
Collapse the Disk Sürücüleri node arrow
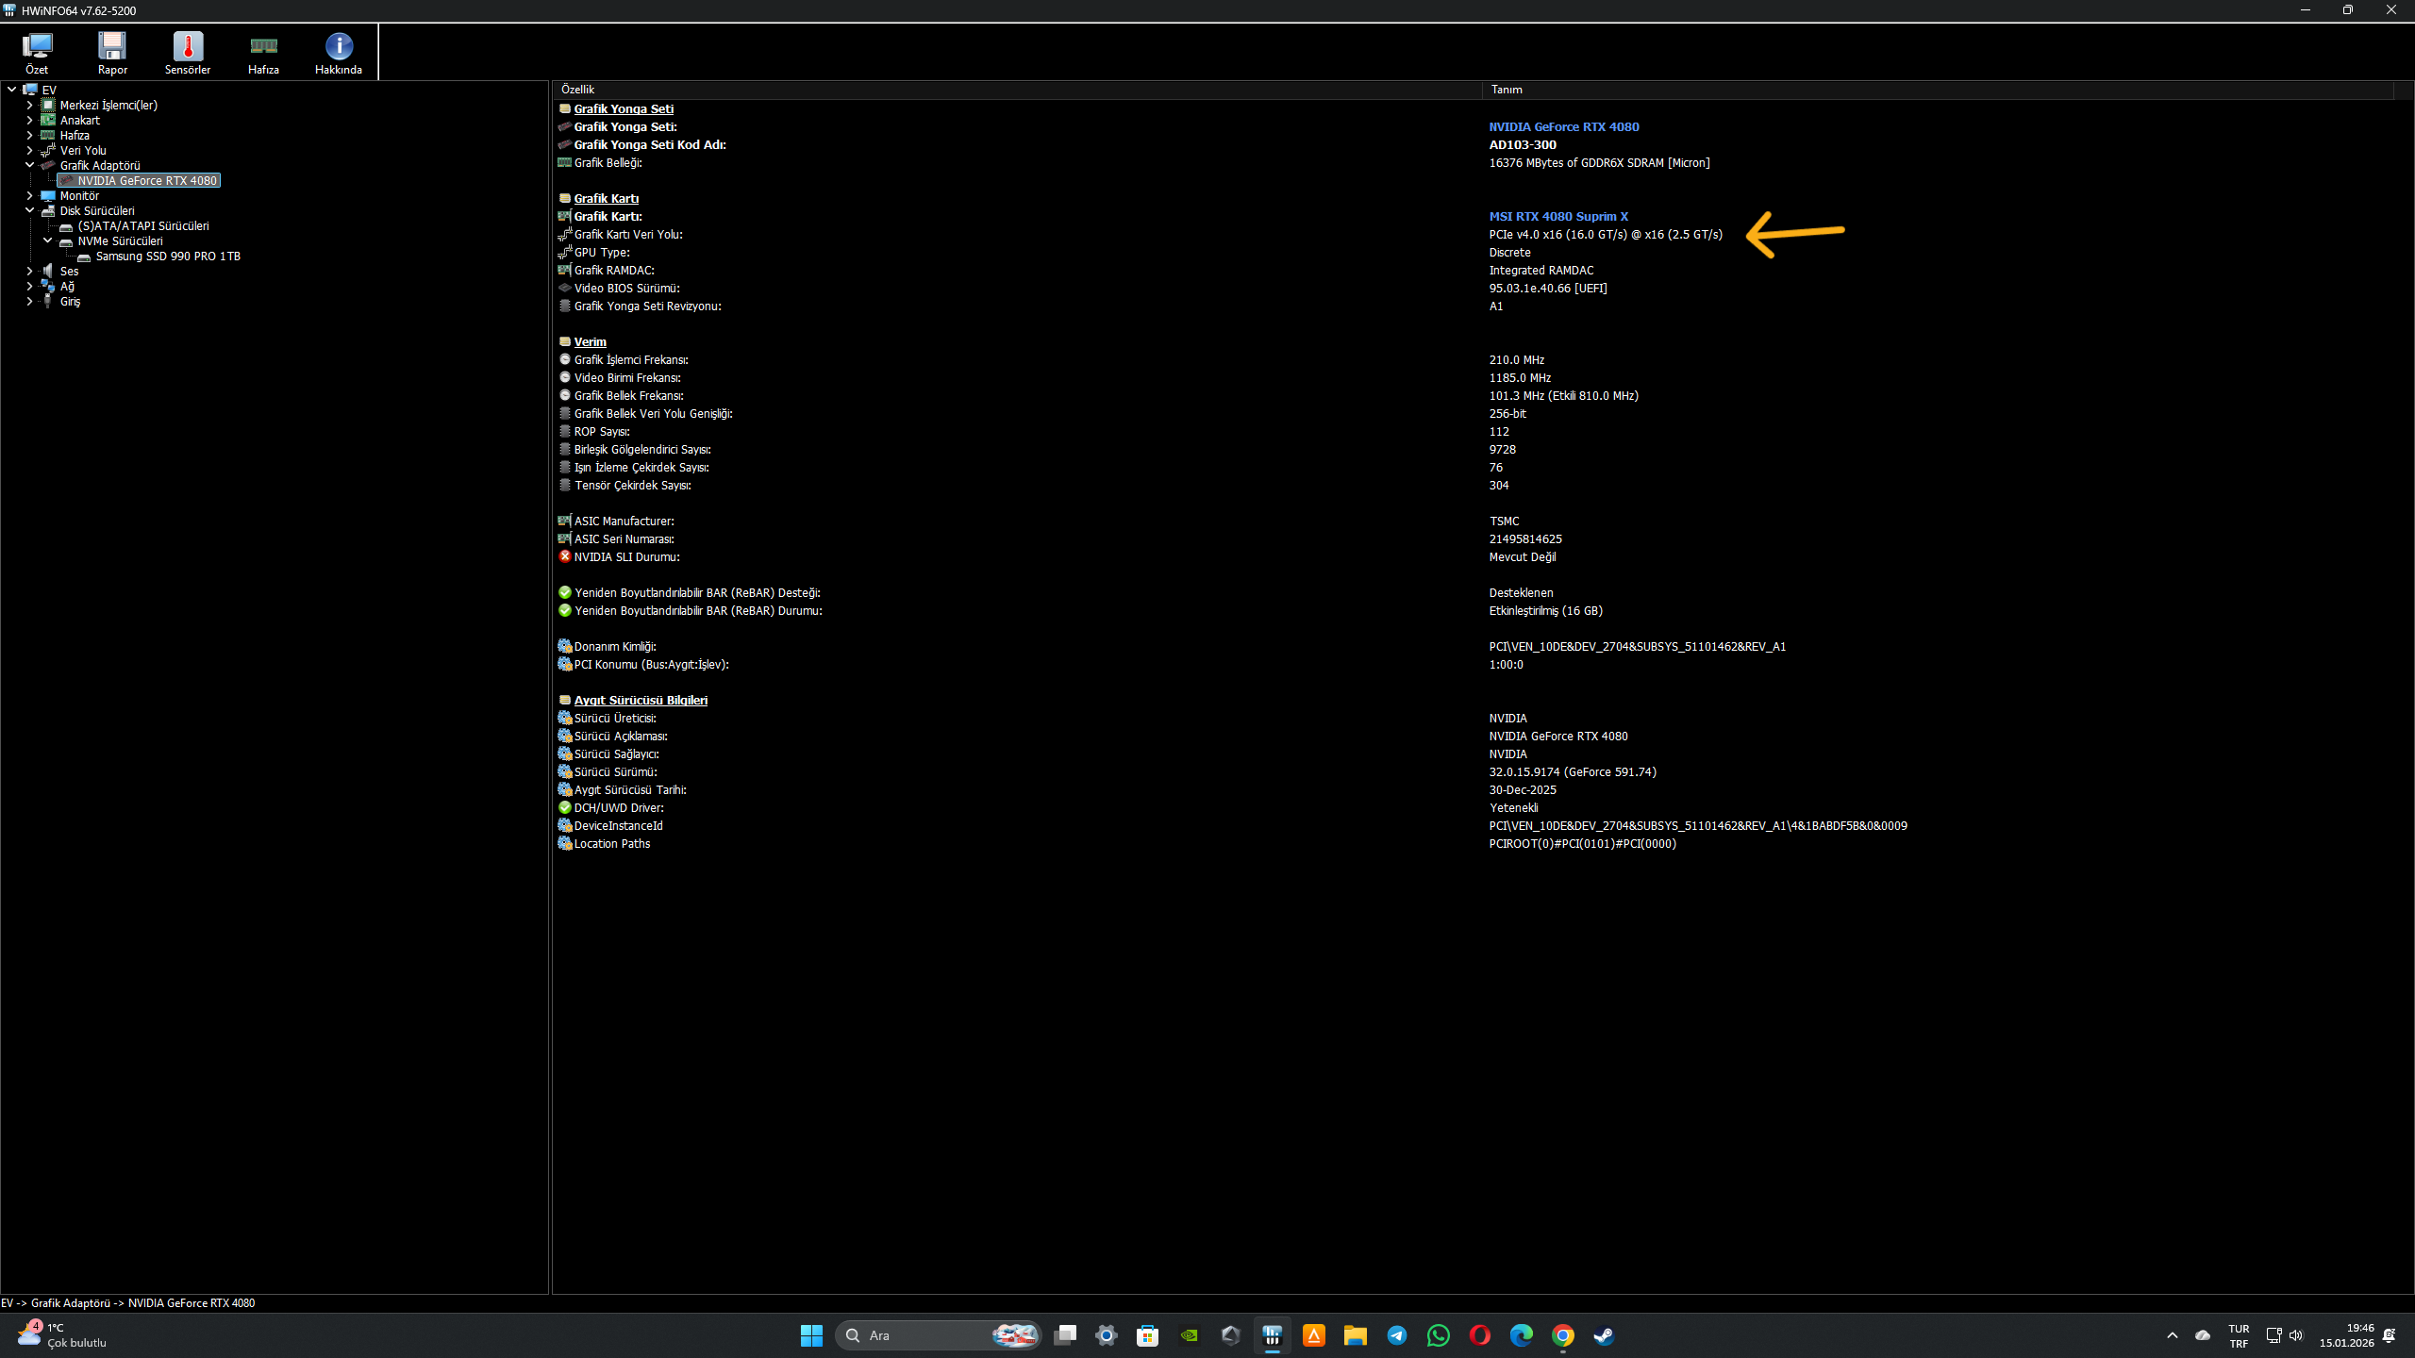(29, 210)
